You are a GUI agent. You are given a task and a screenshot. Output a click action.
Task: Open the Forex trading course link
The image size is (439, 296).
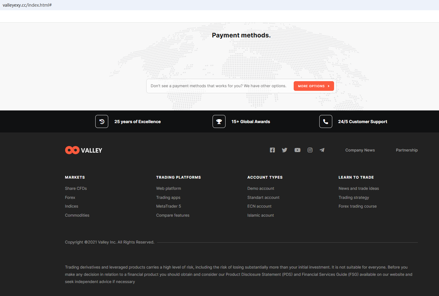[x=357, y=206]
